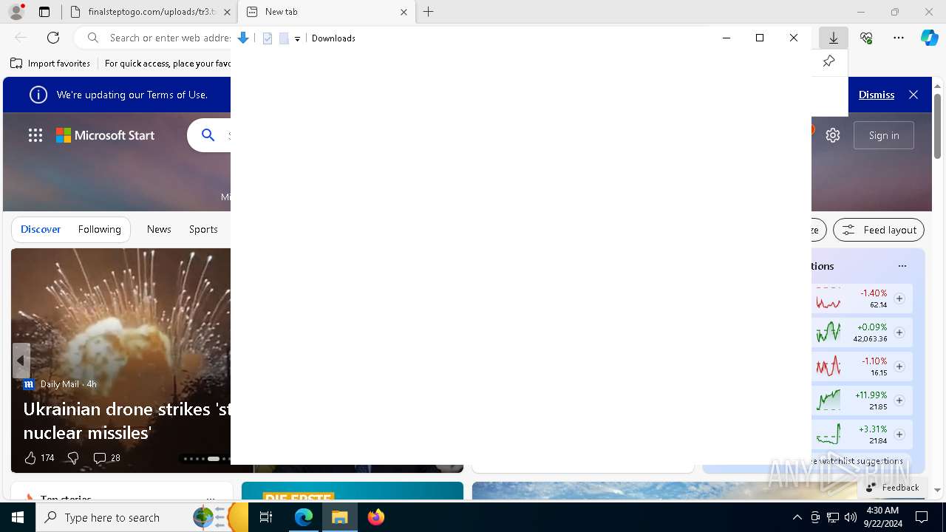The height and width of the screenshot is (532, 946).
Task: Launch Firefox from the taskbar
Action: [x=376, y=517]
